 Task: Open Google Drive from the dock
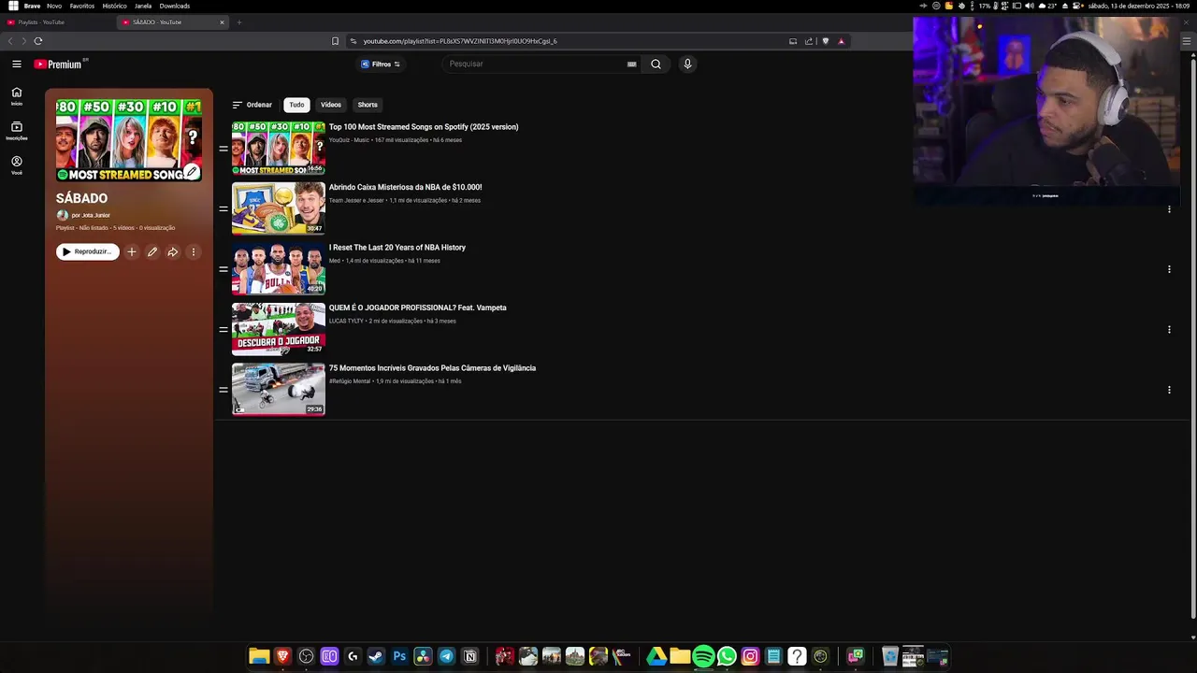656,656
